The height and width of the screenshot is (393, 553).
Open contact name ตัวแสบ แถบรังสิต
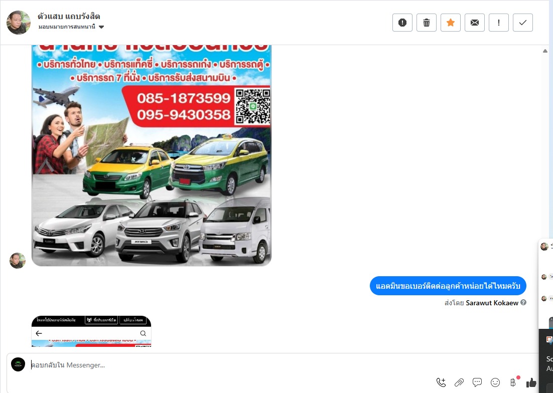coord(69,16)
